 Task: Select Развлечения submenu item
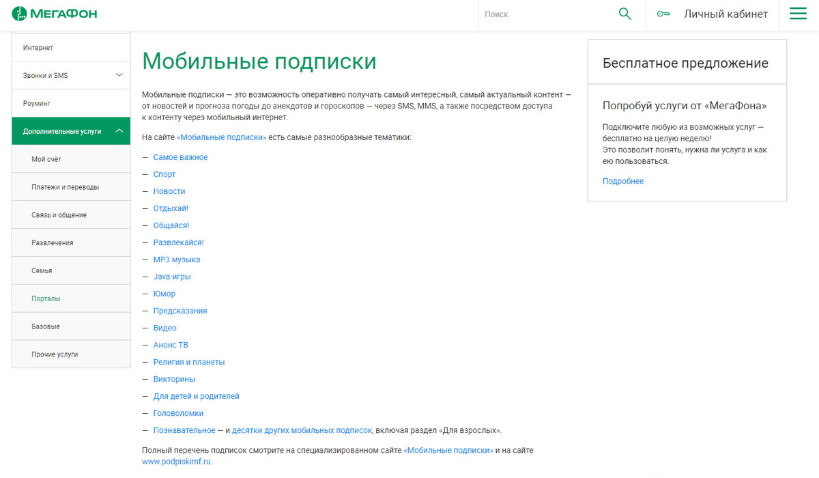71,243
